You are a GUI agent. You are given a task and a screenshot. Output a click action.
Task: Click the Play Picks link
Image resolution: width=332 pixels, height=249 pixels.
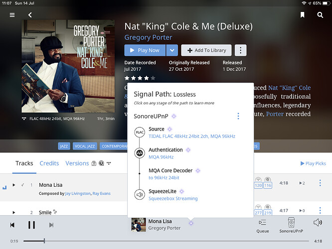[313, 163]
